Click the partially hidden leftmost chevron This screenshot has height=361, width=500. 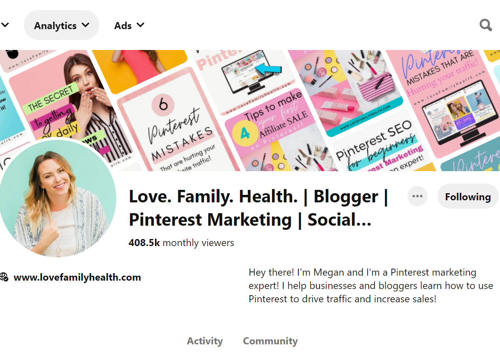[5, 25]
